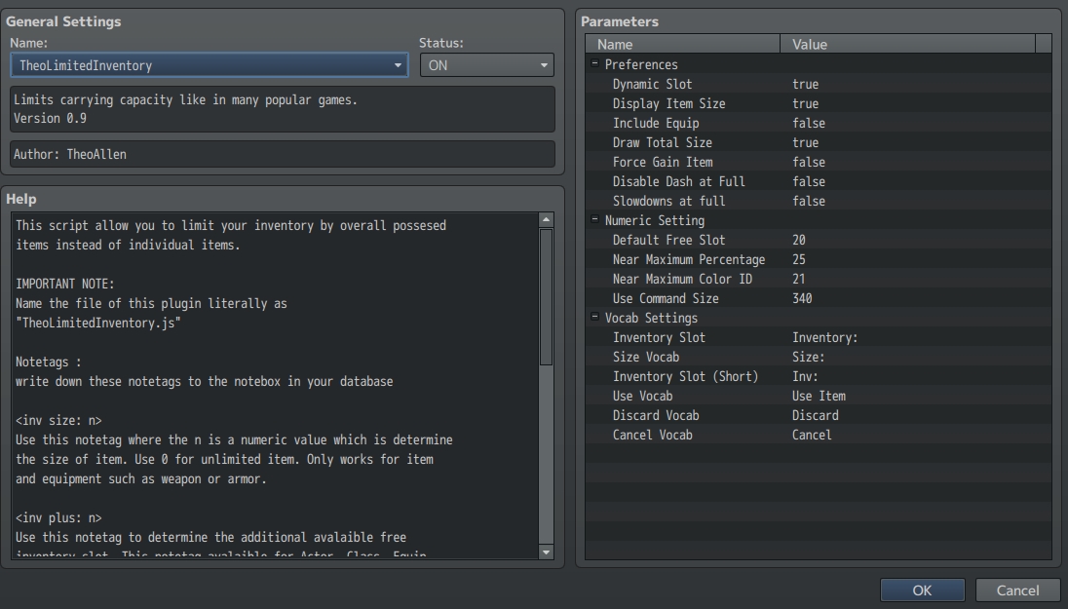The height and width of the screenshot is (609, 1068).
Task: Open the Status dropdown showing ON
Action: [486, 65]
